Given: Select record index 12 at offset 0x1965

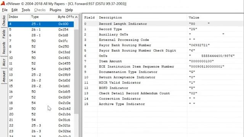Looking at the screenshot, I should 41,69.
